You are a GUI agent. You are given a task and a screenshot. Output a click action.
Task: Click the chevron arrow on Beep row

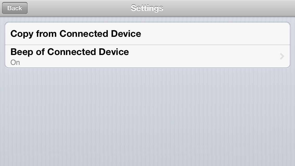(x=282, y=56)
